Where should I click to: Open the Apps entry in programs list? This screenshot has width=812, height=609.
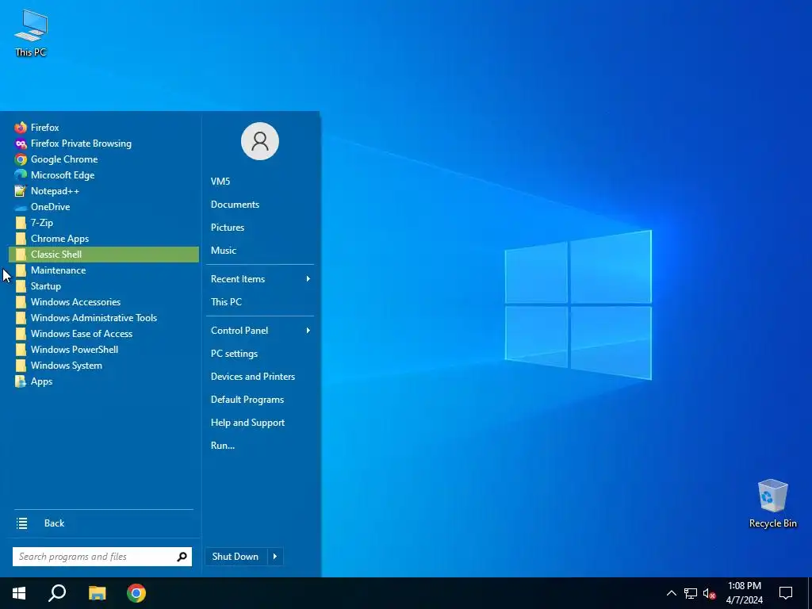point(104,381)
